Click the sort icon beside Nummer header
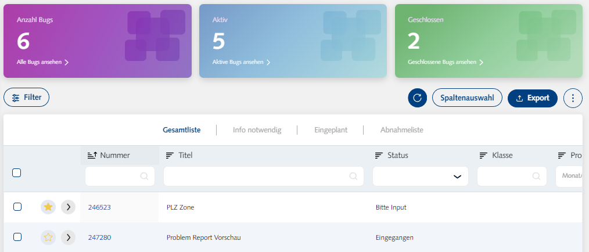Screen dimensions: 589x252 point(92,156)
